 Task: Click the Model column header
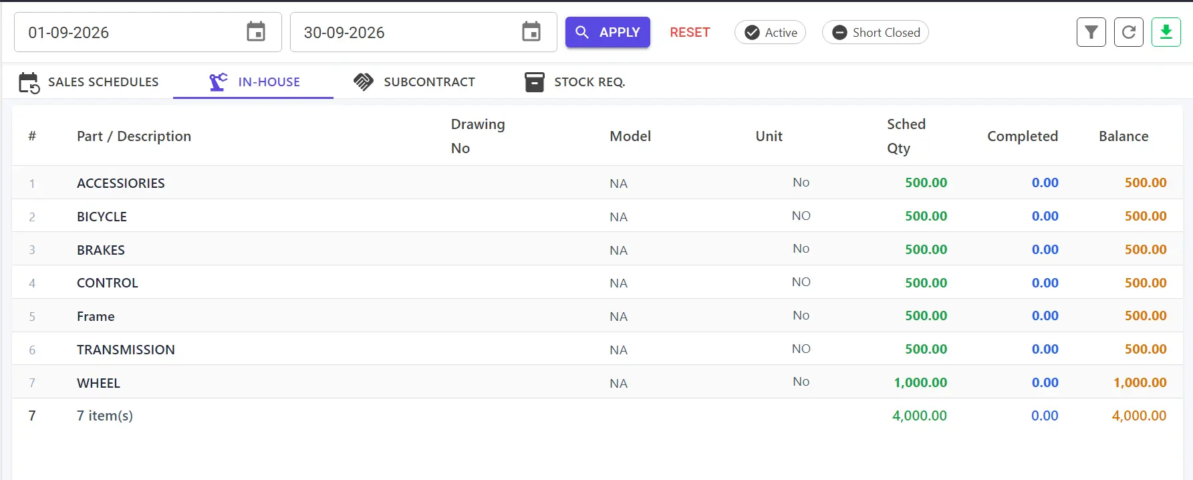630,136
